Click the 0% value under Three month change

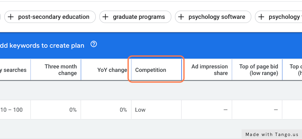pyautogui.click(x=73, y=110)
